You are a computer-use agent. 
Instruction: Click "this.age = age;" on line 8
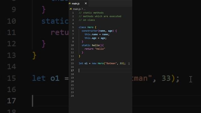[x=95, y=38]
